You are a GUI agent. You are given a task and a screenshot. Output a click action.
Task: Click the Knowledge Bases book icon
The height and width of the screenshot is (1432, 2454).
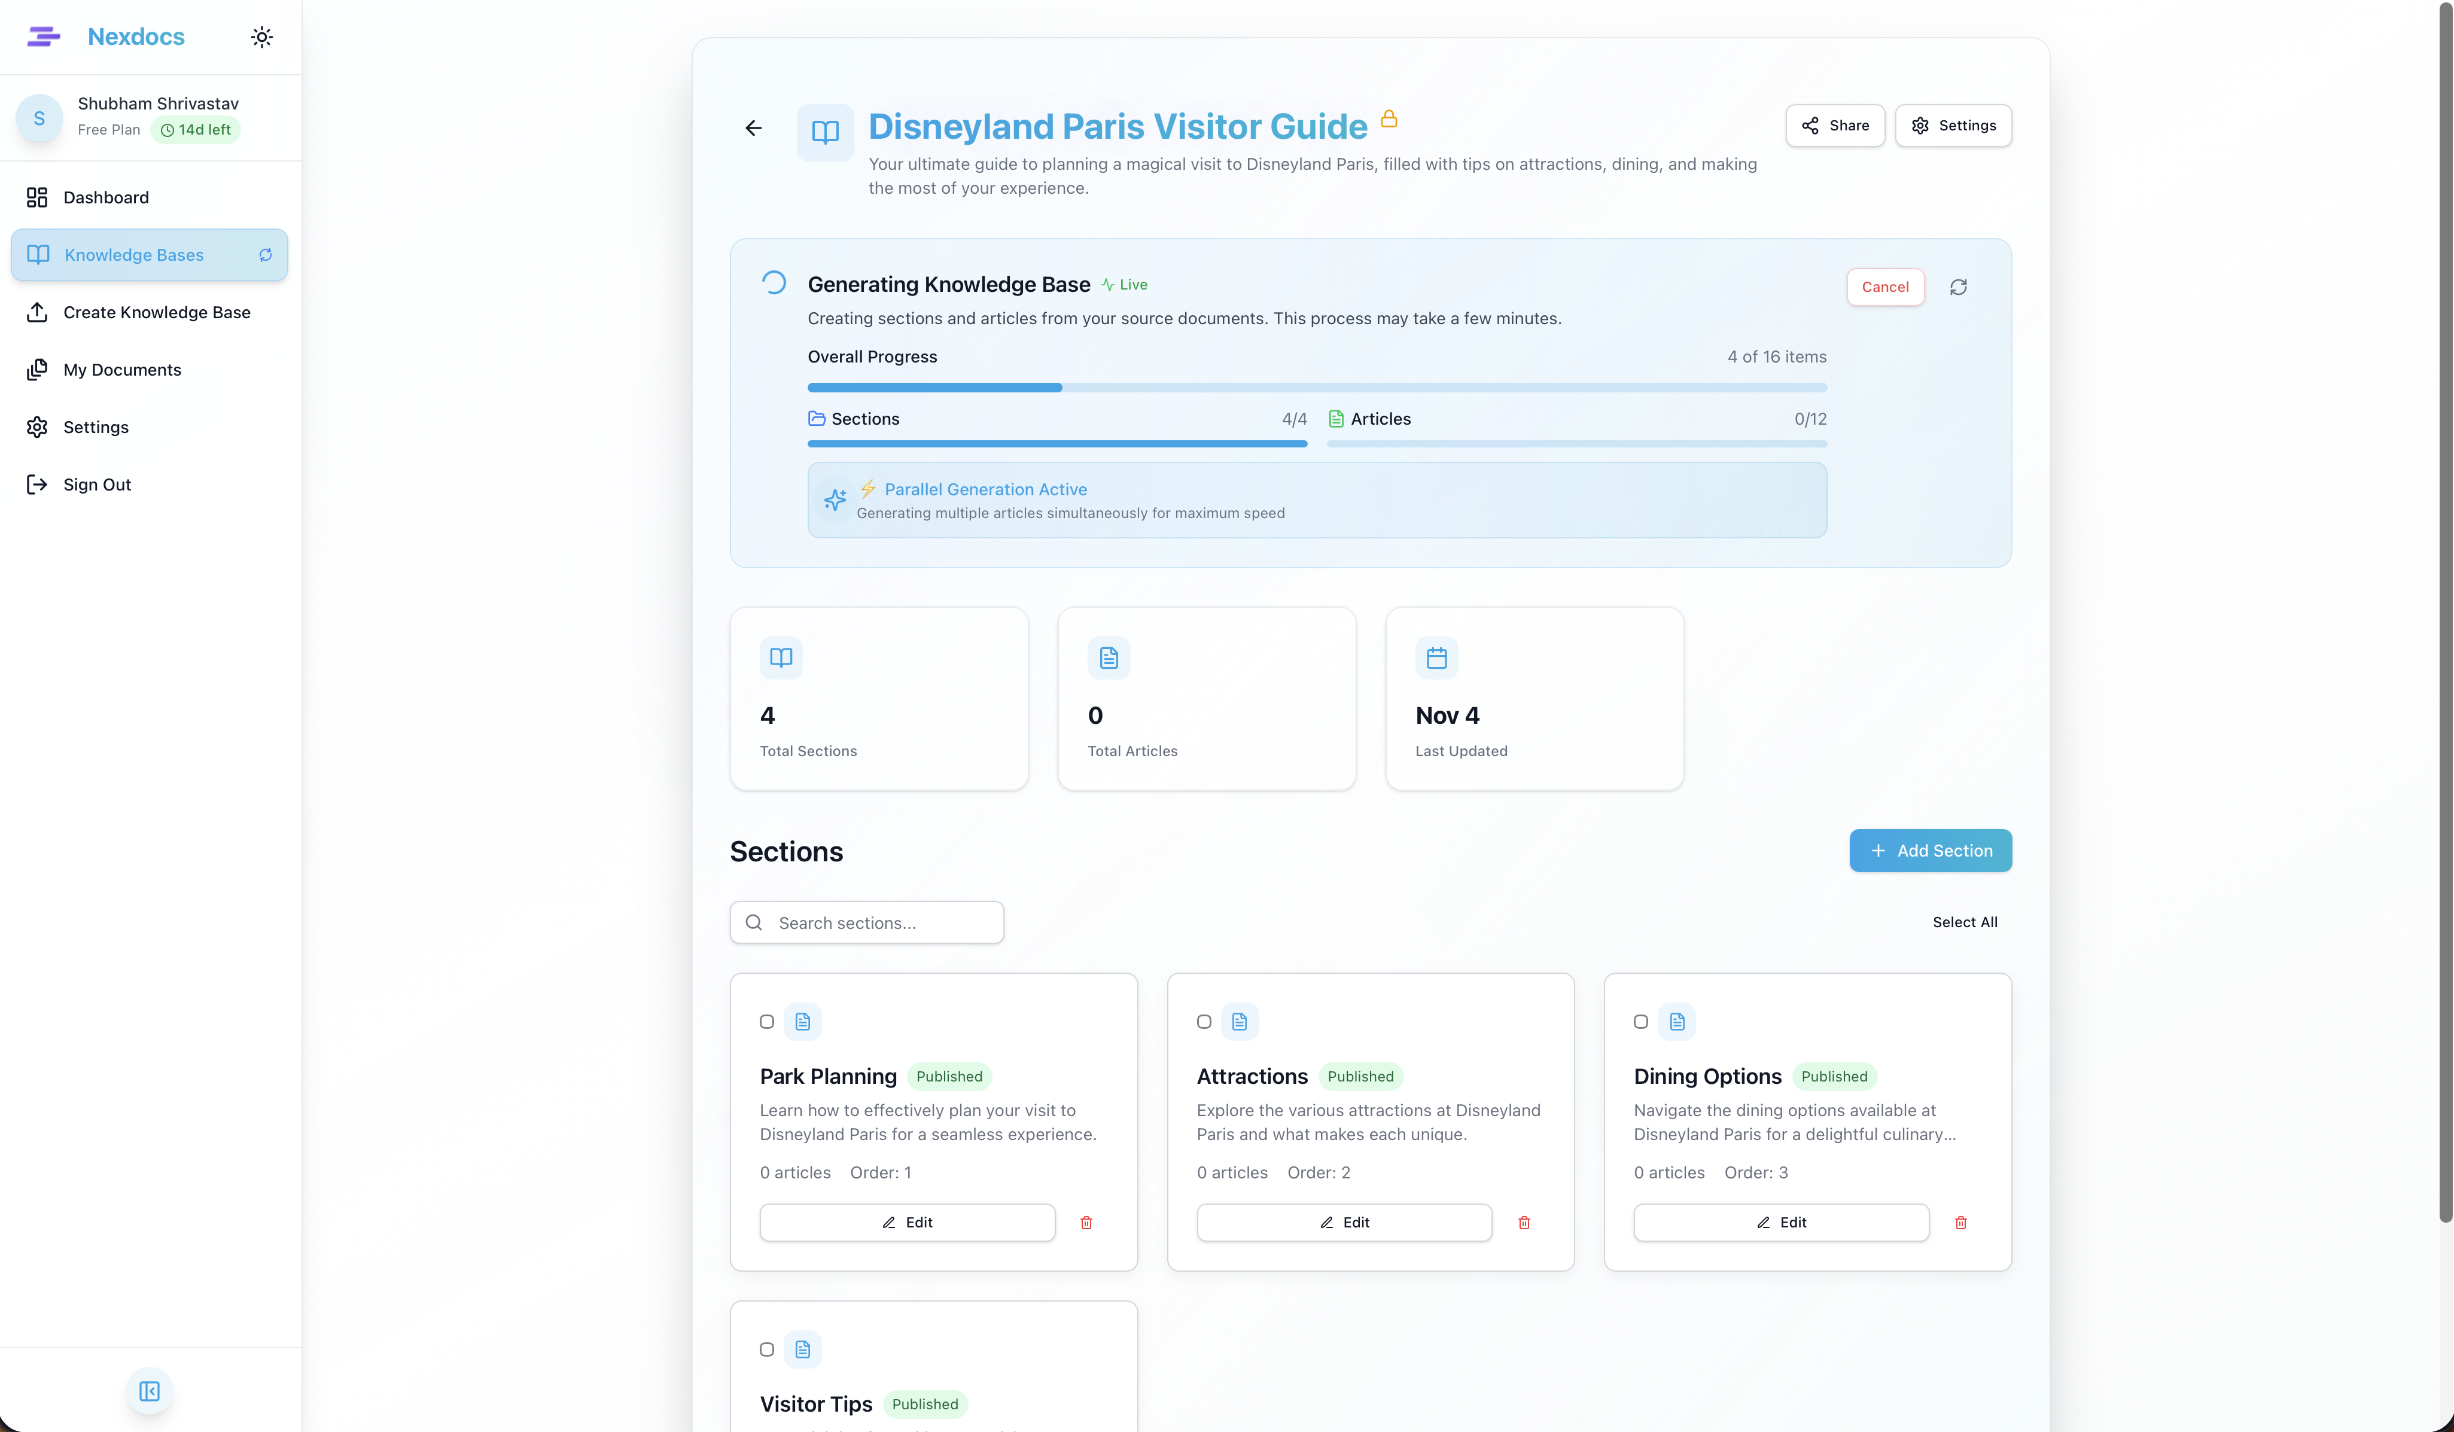tap(38, 254)
